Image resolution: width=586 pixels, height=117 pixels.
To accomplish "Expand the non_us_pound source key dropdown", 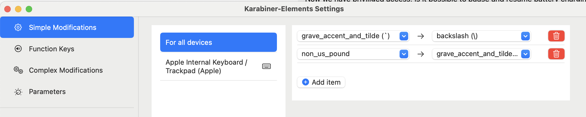I will click(404, 54).
